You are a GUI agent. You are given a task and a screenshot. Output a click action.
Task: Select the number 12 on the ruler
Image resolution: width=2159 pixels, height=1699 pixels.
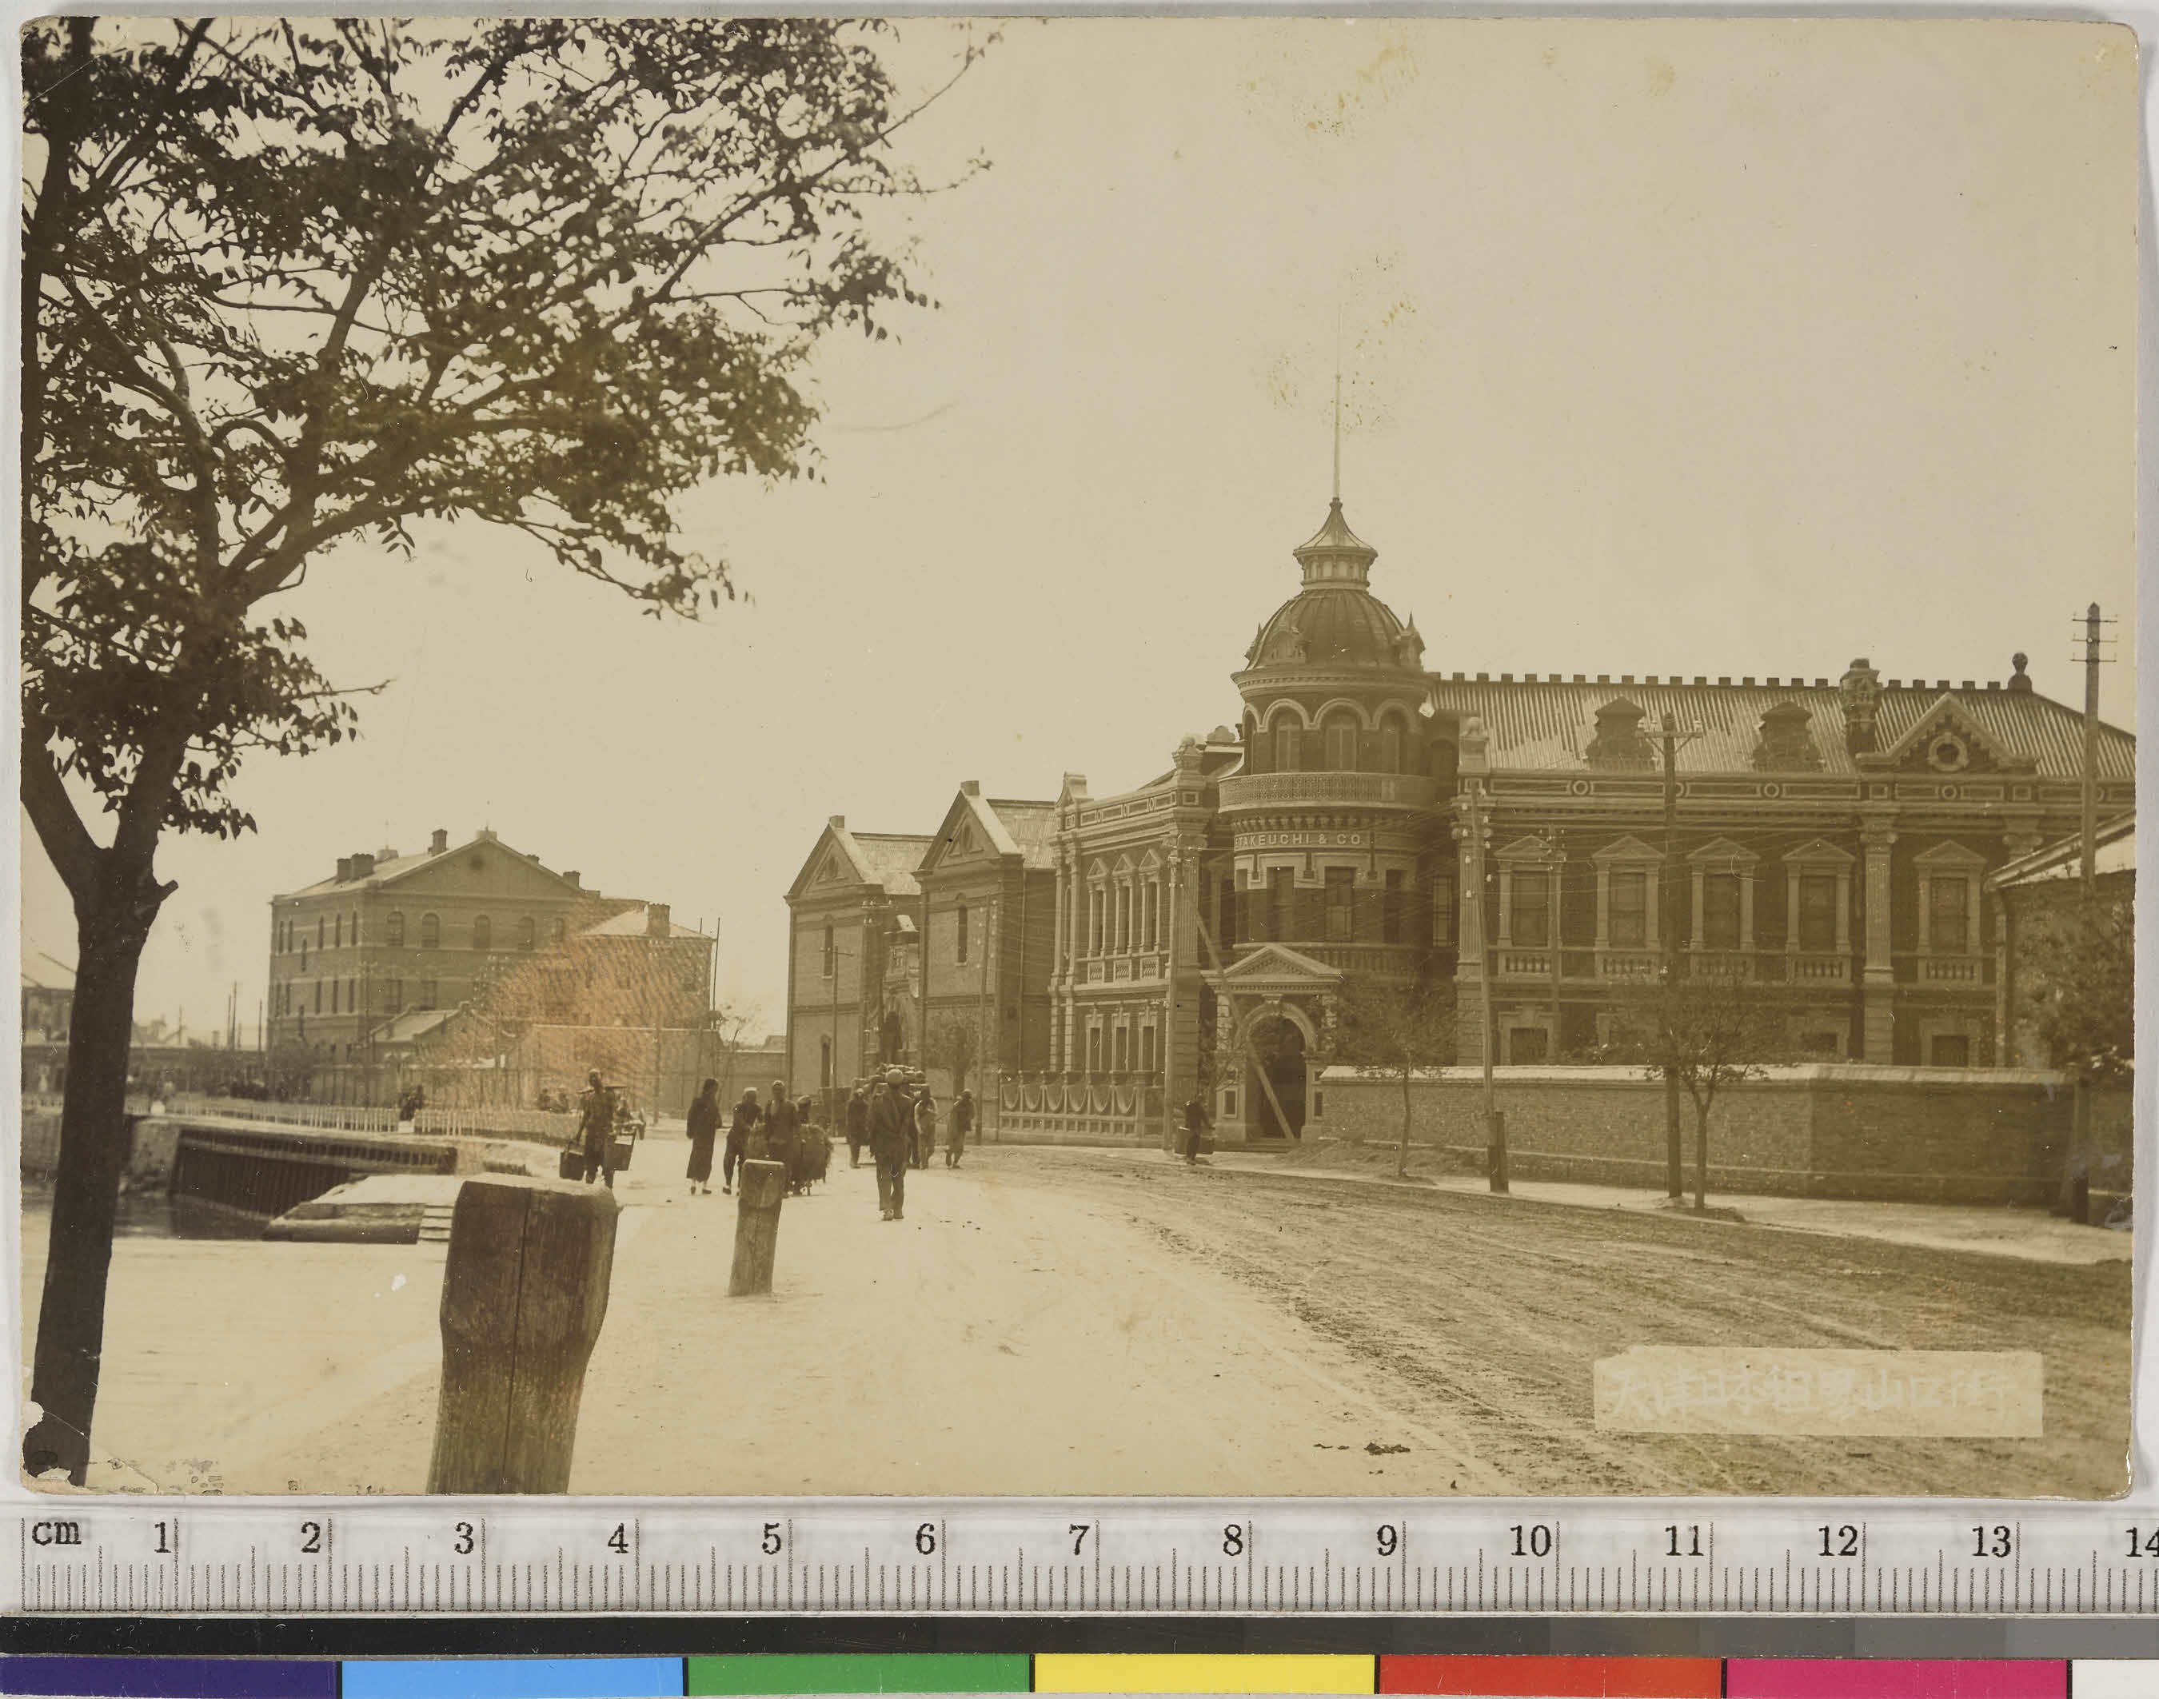click(1837, 1540)
